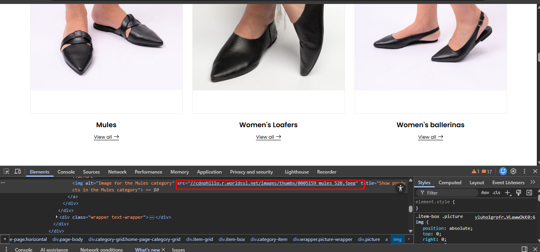Toggle the .cls element classes panel

(496, 193)
